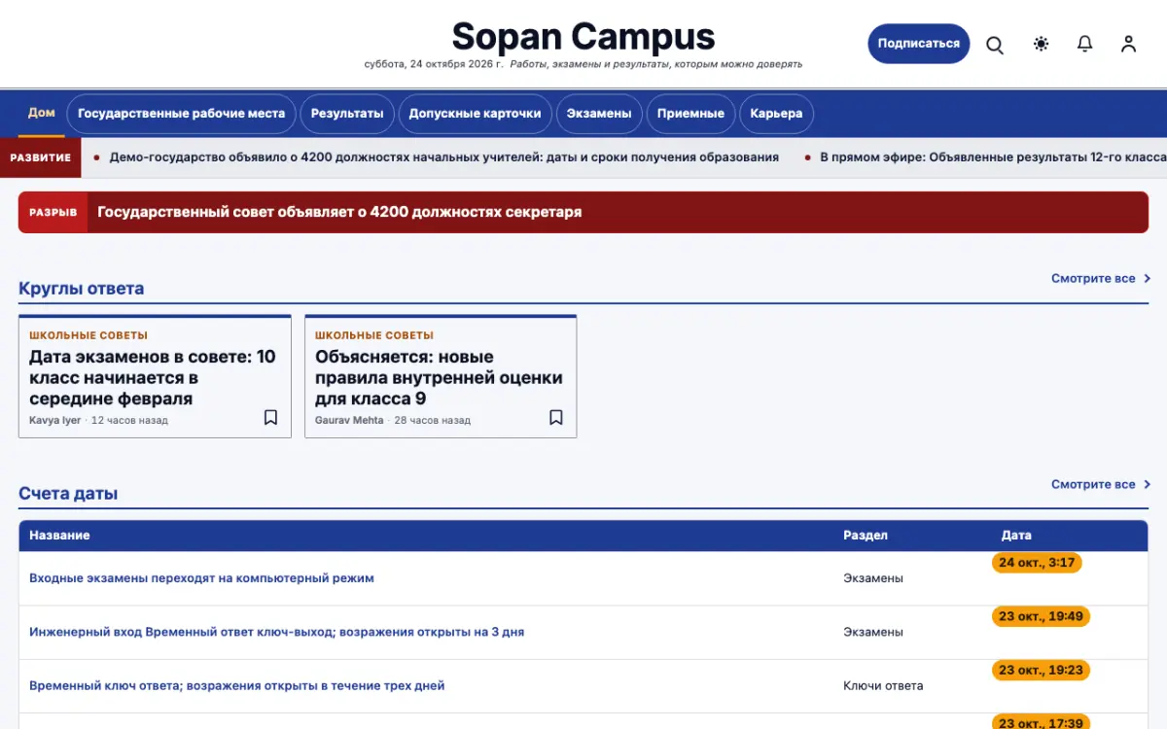Screen dimensions: 1167x729
Task: Open 'Смотрите все' link for Круглы ответа
Action: [1101, 279]
